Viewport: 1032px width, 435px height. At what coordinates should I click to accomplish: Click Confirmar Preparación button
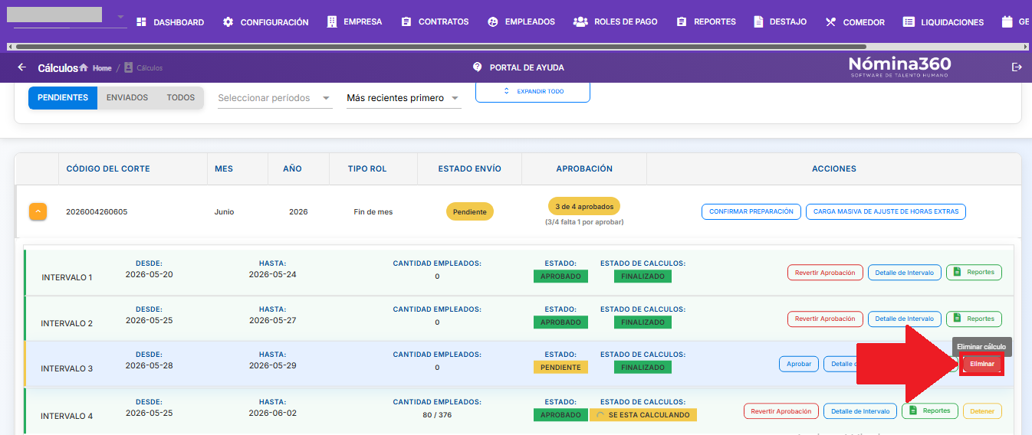pos(751,211)
